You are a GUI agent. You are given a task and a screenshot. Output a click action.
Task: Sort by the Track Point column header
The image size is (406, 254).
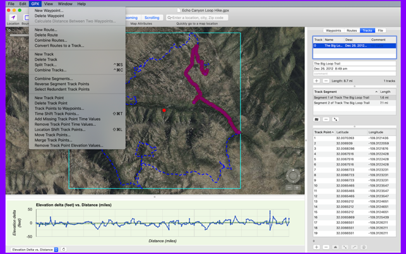tap(324, 132)
